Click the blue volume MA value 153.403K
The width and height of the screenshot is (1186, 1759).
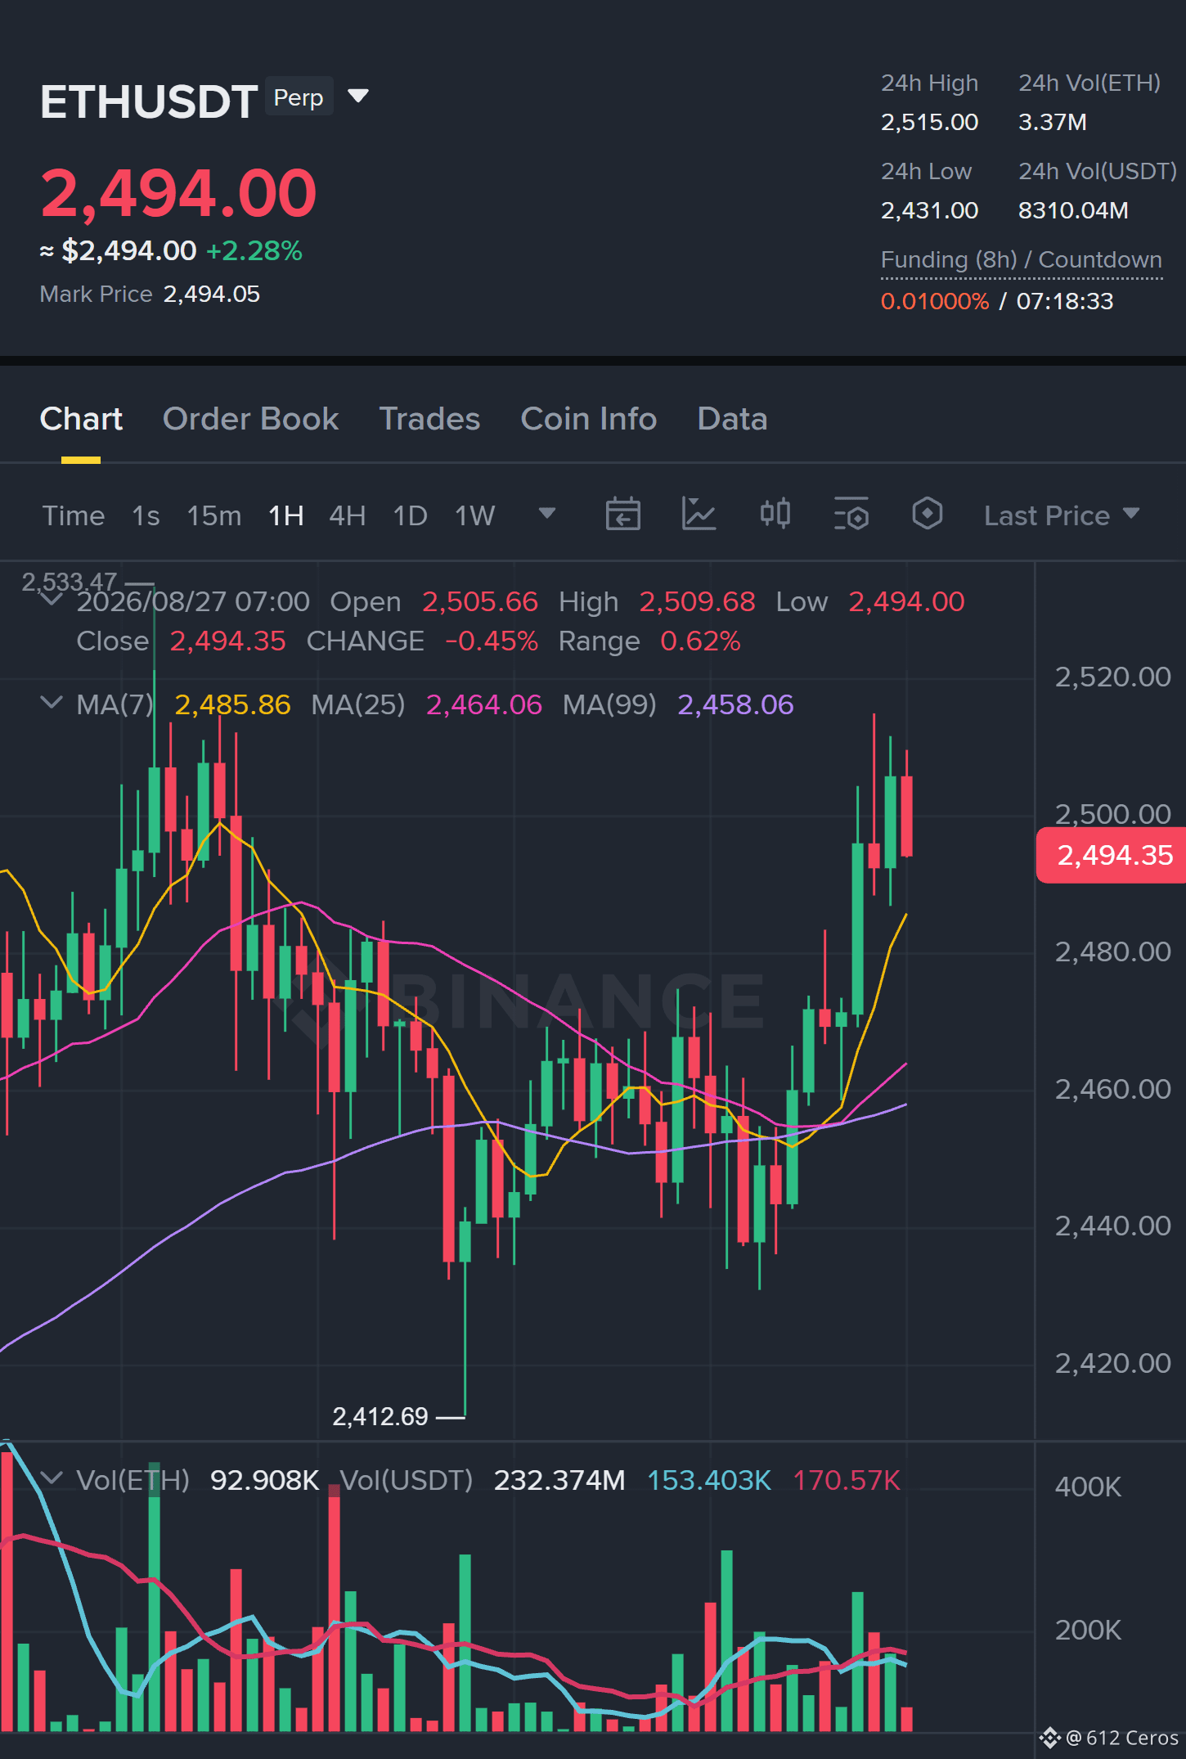point(709,1480)
